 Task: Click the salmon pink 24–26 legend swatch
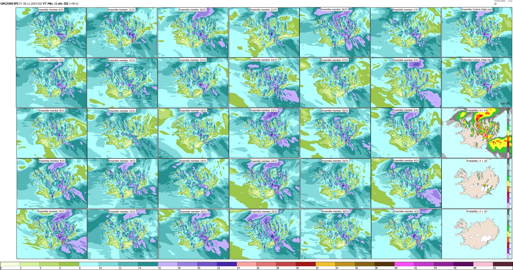coord(247,264)
